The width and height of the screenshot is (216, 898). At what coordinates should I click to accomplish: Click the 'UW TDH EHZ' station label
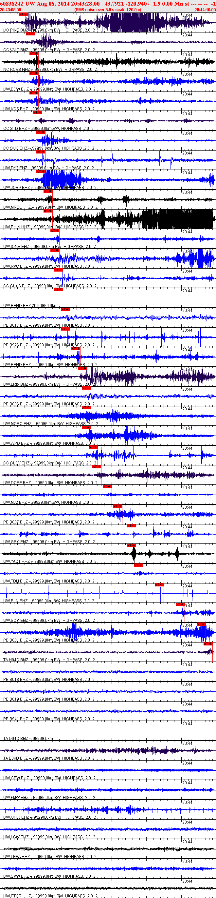click(16, 581)
